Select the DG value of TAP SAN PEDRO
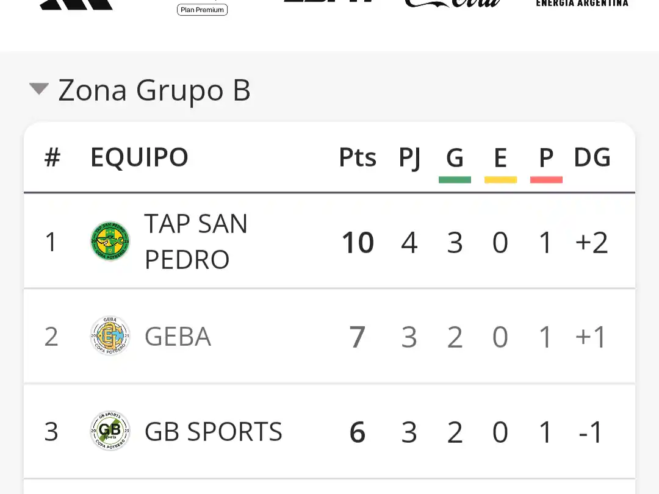Image resolution: width=659 pixels, height=494 pixels. tap(591, 242)
